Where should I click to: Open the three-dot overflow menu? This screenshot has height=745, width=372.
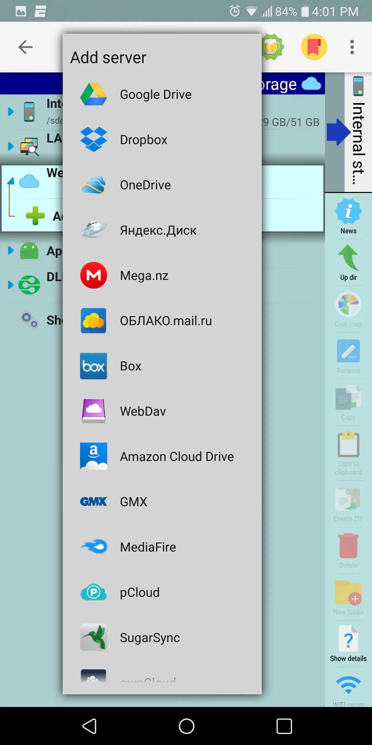point(352,47)
